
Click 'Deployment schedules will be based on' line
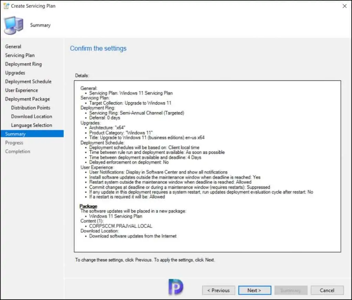(144, 147)
